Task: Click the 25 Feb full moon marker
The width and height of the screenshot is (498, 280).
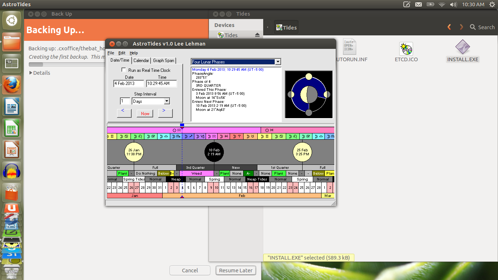Action: coord(302,152)
